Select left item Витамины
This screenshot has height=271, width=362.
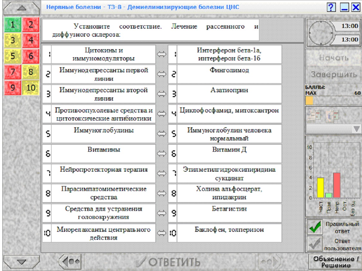click(x=103, y=154)
